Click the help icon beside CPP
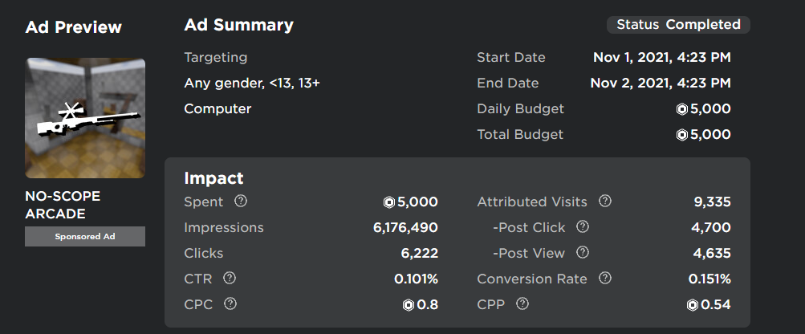The height and width of the screenshot is (334, 805). click(x=522, y=304)
